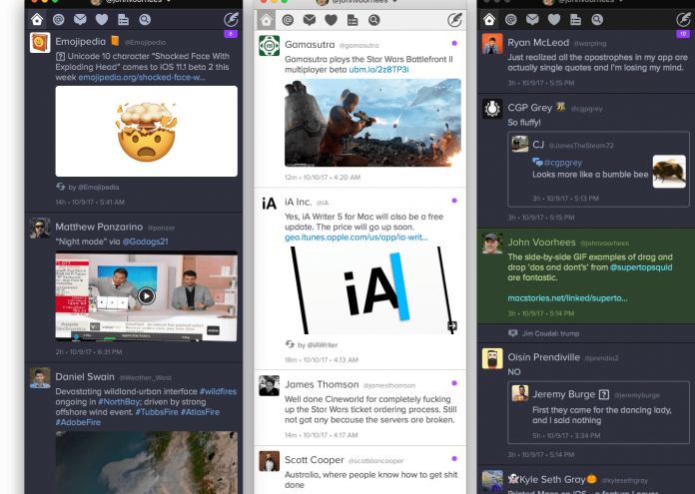Play Matthew Panzarino's Night mode video
This screenshot has height=494, width=695.
click(146, 295)
